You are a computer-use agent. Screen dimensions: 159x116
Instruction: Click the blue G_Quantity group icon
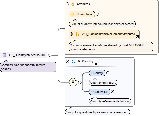click(x=74, y=62)
